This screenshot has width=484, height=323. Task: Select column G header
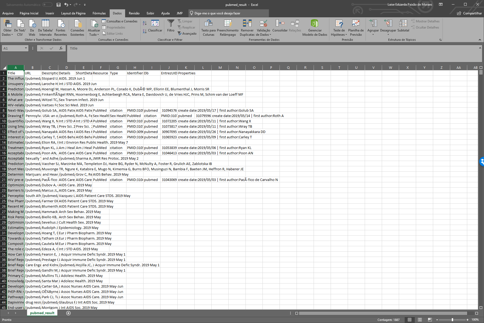[x=118, y=68]
